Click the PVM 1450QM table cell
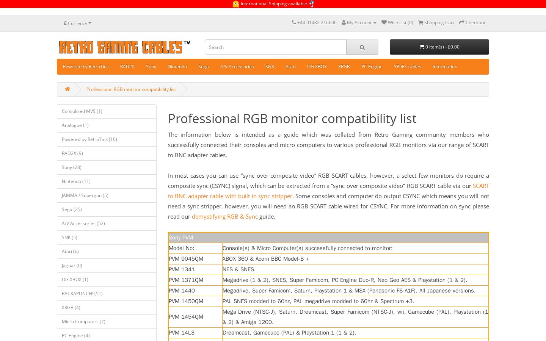The image size is (546, 341). pyautogui.click(x=195, y=301)
